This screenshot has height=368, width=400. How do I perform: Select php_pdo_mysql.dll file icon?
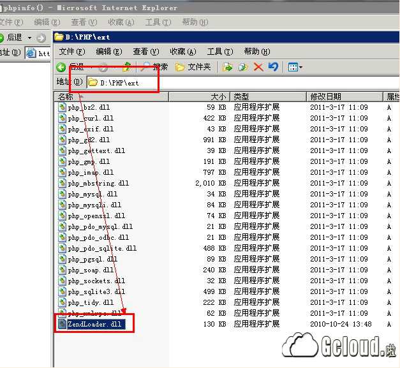[62, 226]
